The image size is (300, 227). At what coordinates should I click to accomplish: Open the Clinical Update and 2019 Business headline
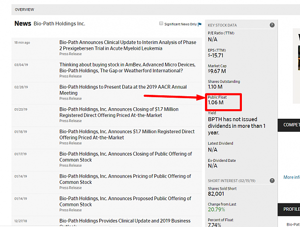[125, 222]
